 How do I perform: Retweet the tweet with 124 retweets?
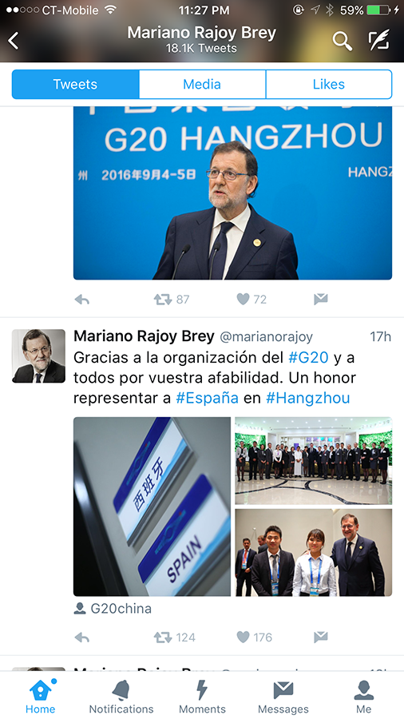click(163, 638)
